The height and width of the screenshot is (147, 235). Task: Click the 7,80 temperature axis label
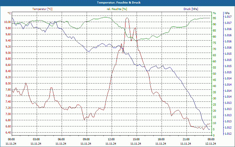8,90
